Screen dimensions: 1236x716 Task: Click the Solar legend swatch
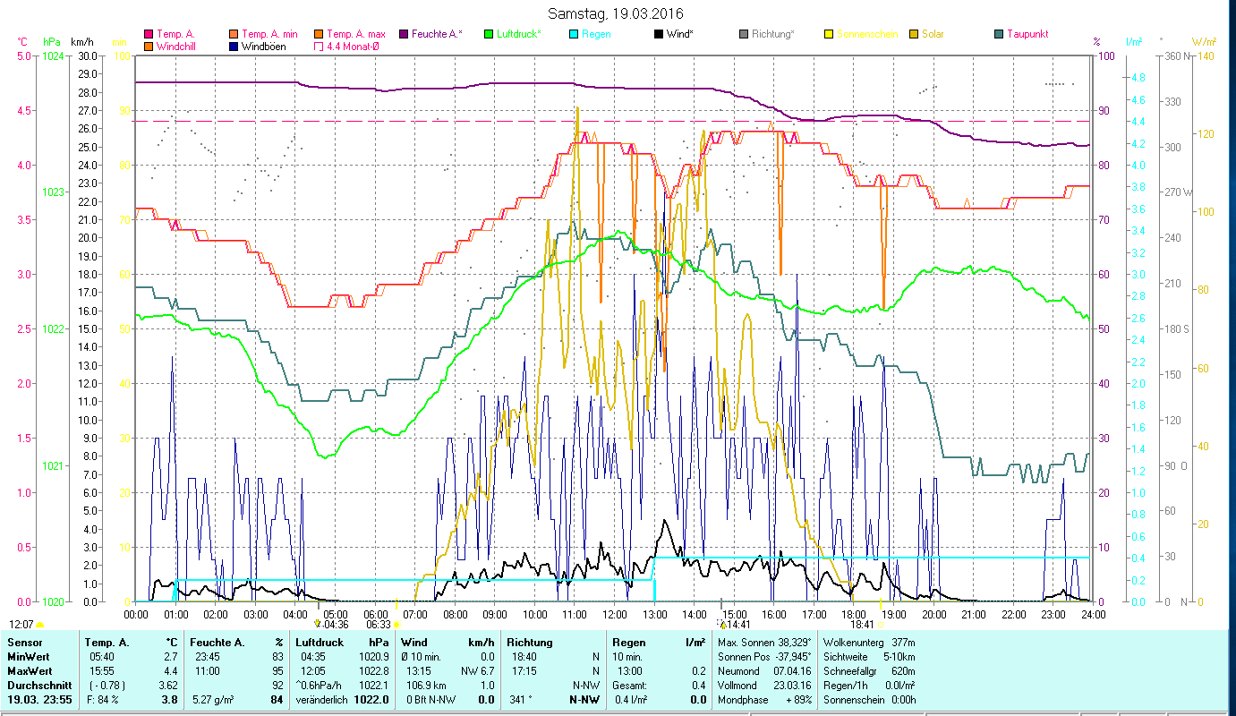point(914,34)
